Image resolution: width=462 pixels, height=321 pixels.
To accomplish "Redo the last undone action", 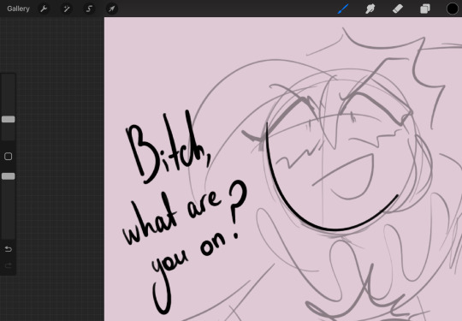I will (9, 266).
